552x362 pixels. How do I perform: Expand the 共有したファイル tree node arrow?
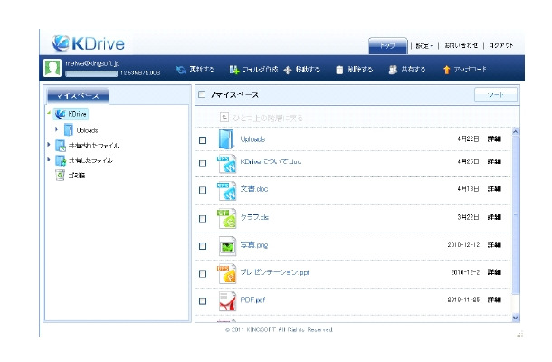(49, 159)
